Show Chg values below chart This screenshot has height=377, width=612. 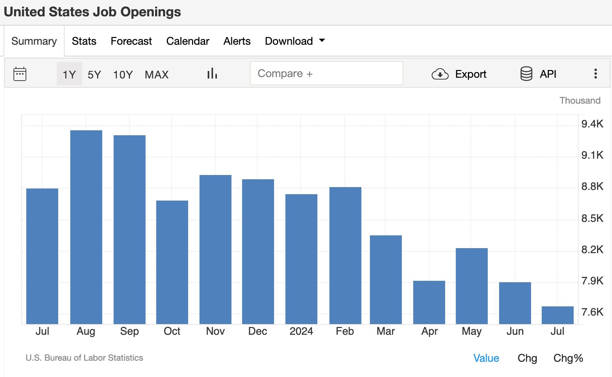click(x=527, y=358)
